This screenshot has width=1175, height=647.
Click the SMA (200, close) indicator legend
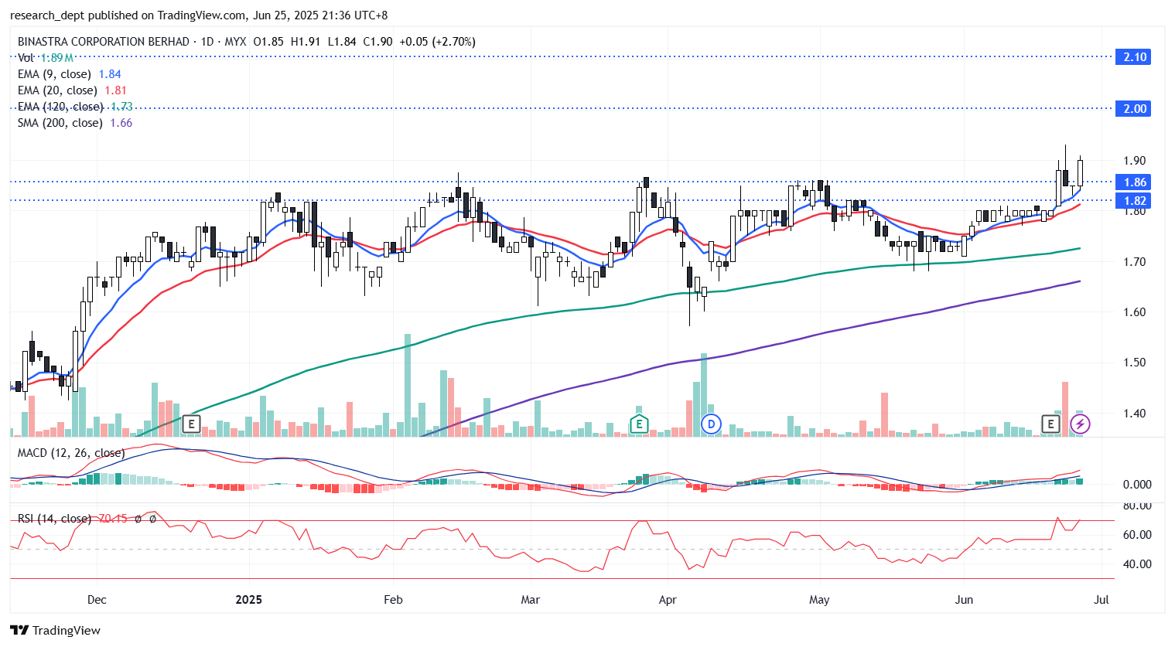[x=75, y=123]
